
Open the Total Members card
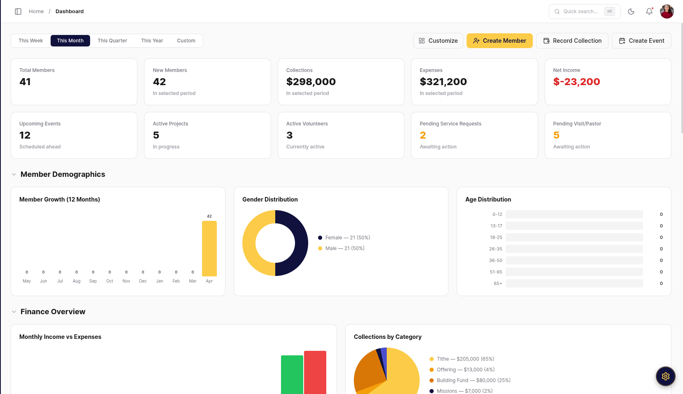[74, 82]
